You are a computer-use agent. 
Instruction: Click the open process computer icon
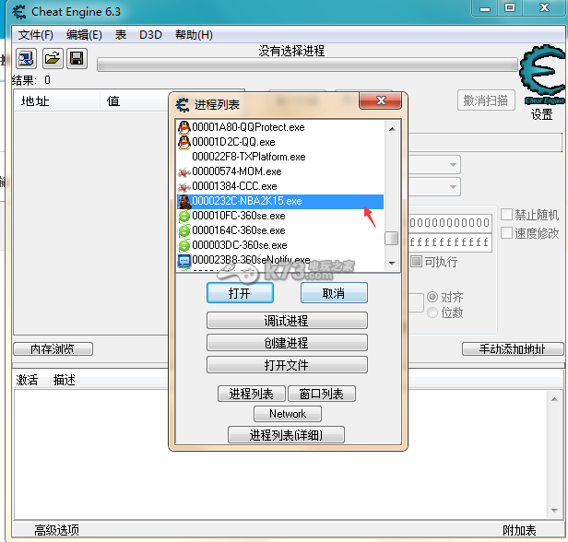pos(26,59)
